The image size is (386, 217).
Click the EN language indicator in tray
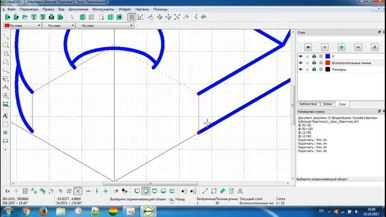(x=321, y=211)
